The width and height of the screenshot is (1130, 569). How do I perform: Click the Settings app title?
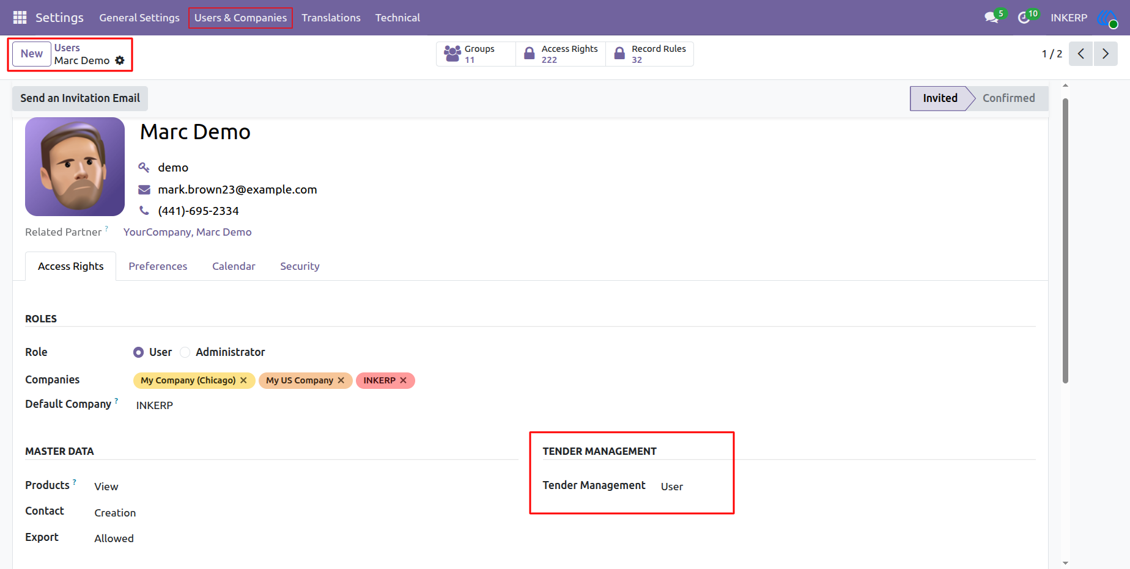tap(59, 18)
